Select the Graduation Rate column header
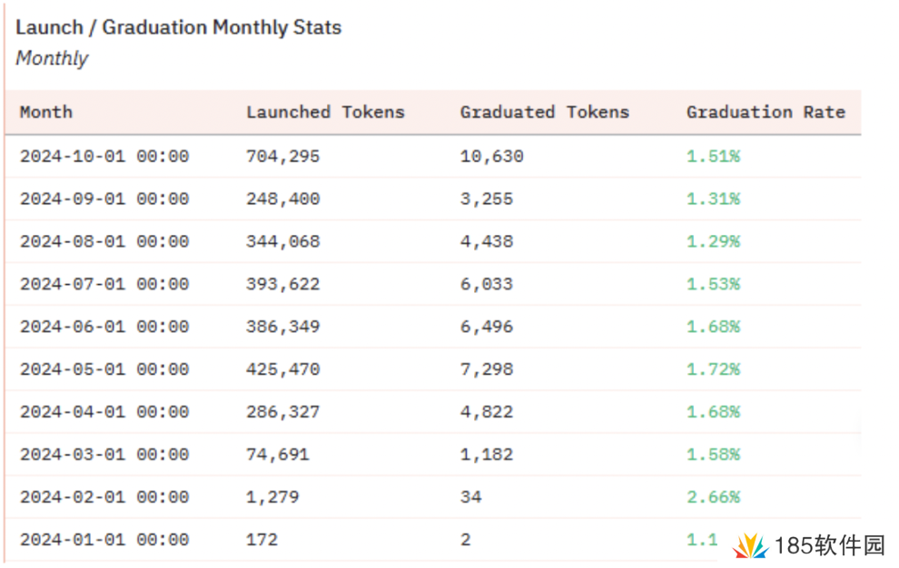The height and width of the screenshot is (568, 899). [765, 113]
